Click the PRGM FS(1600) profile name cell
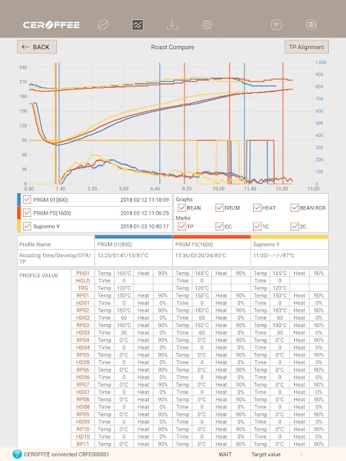Screen dimensions: 346x461 pos(211,244)
